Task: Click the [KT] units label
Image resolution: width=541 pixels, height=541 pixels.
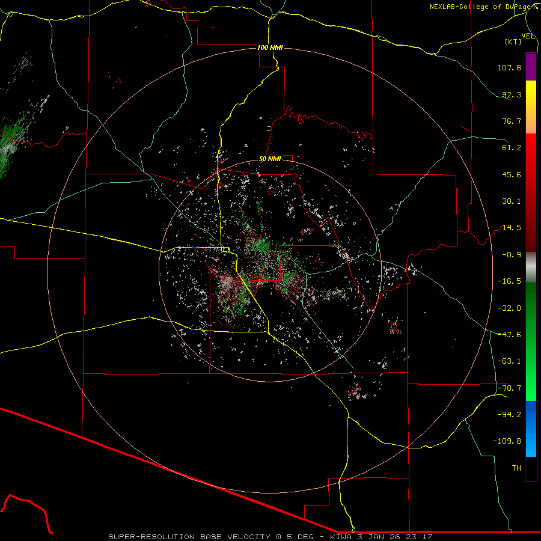Action: click(x=513, y=41)
